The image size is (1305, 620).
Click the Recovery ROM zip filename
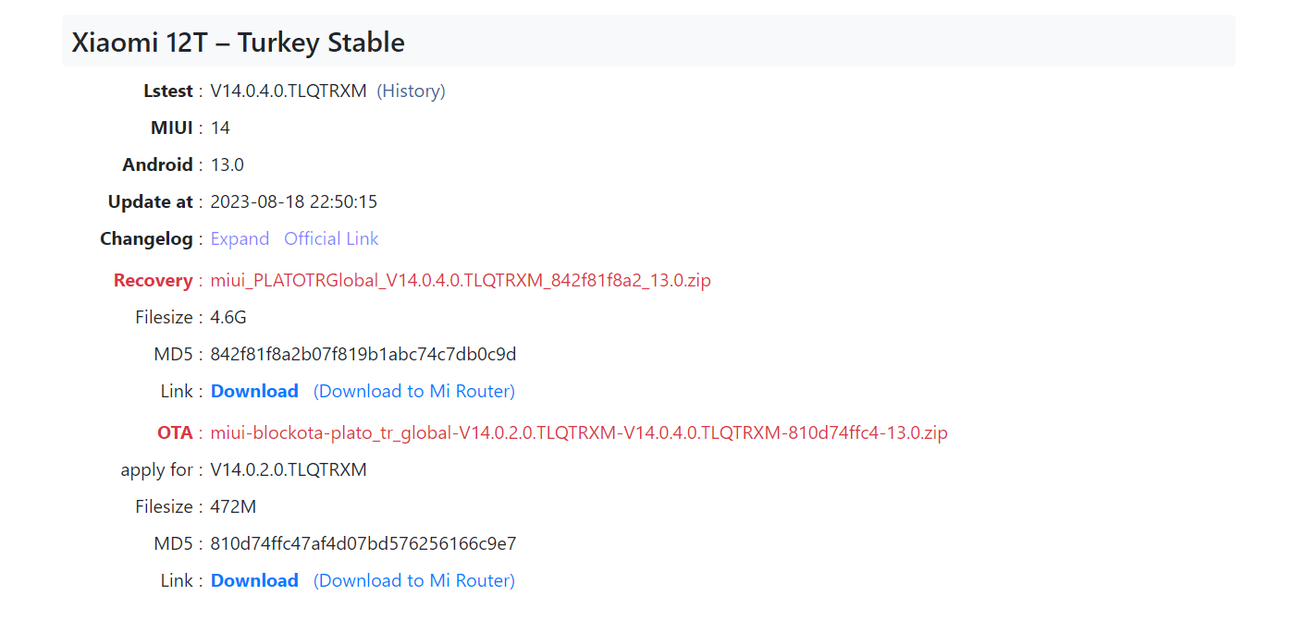(461, 280)
